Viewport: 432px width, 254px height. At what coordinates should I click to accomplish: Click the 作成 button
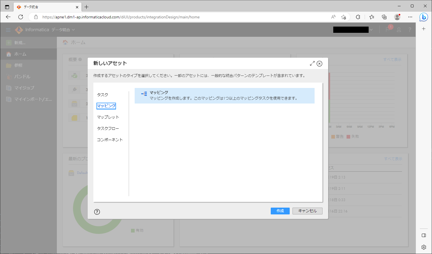pos(280,211)
